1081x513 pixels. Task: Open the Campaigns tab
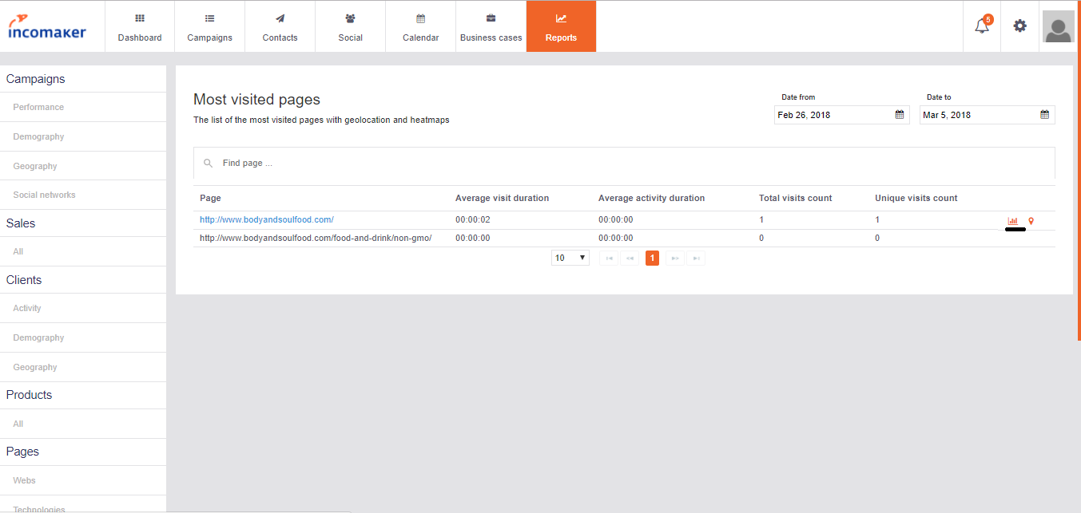209,26
